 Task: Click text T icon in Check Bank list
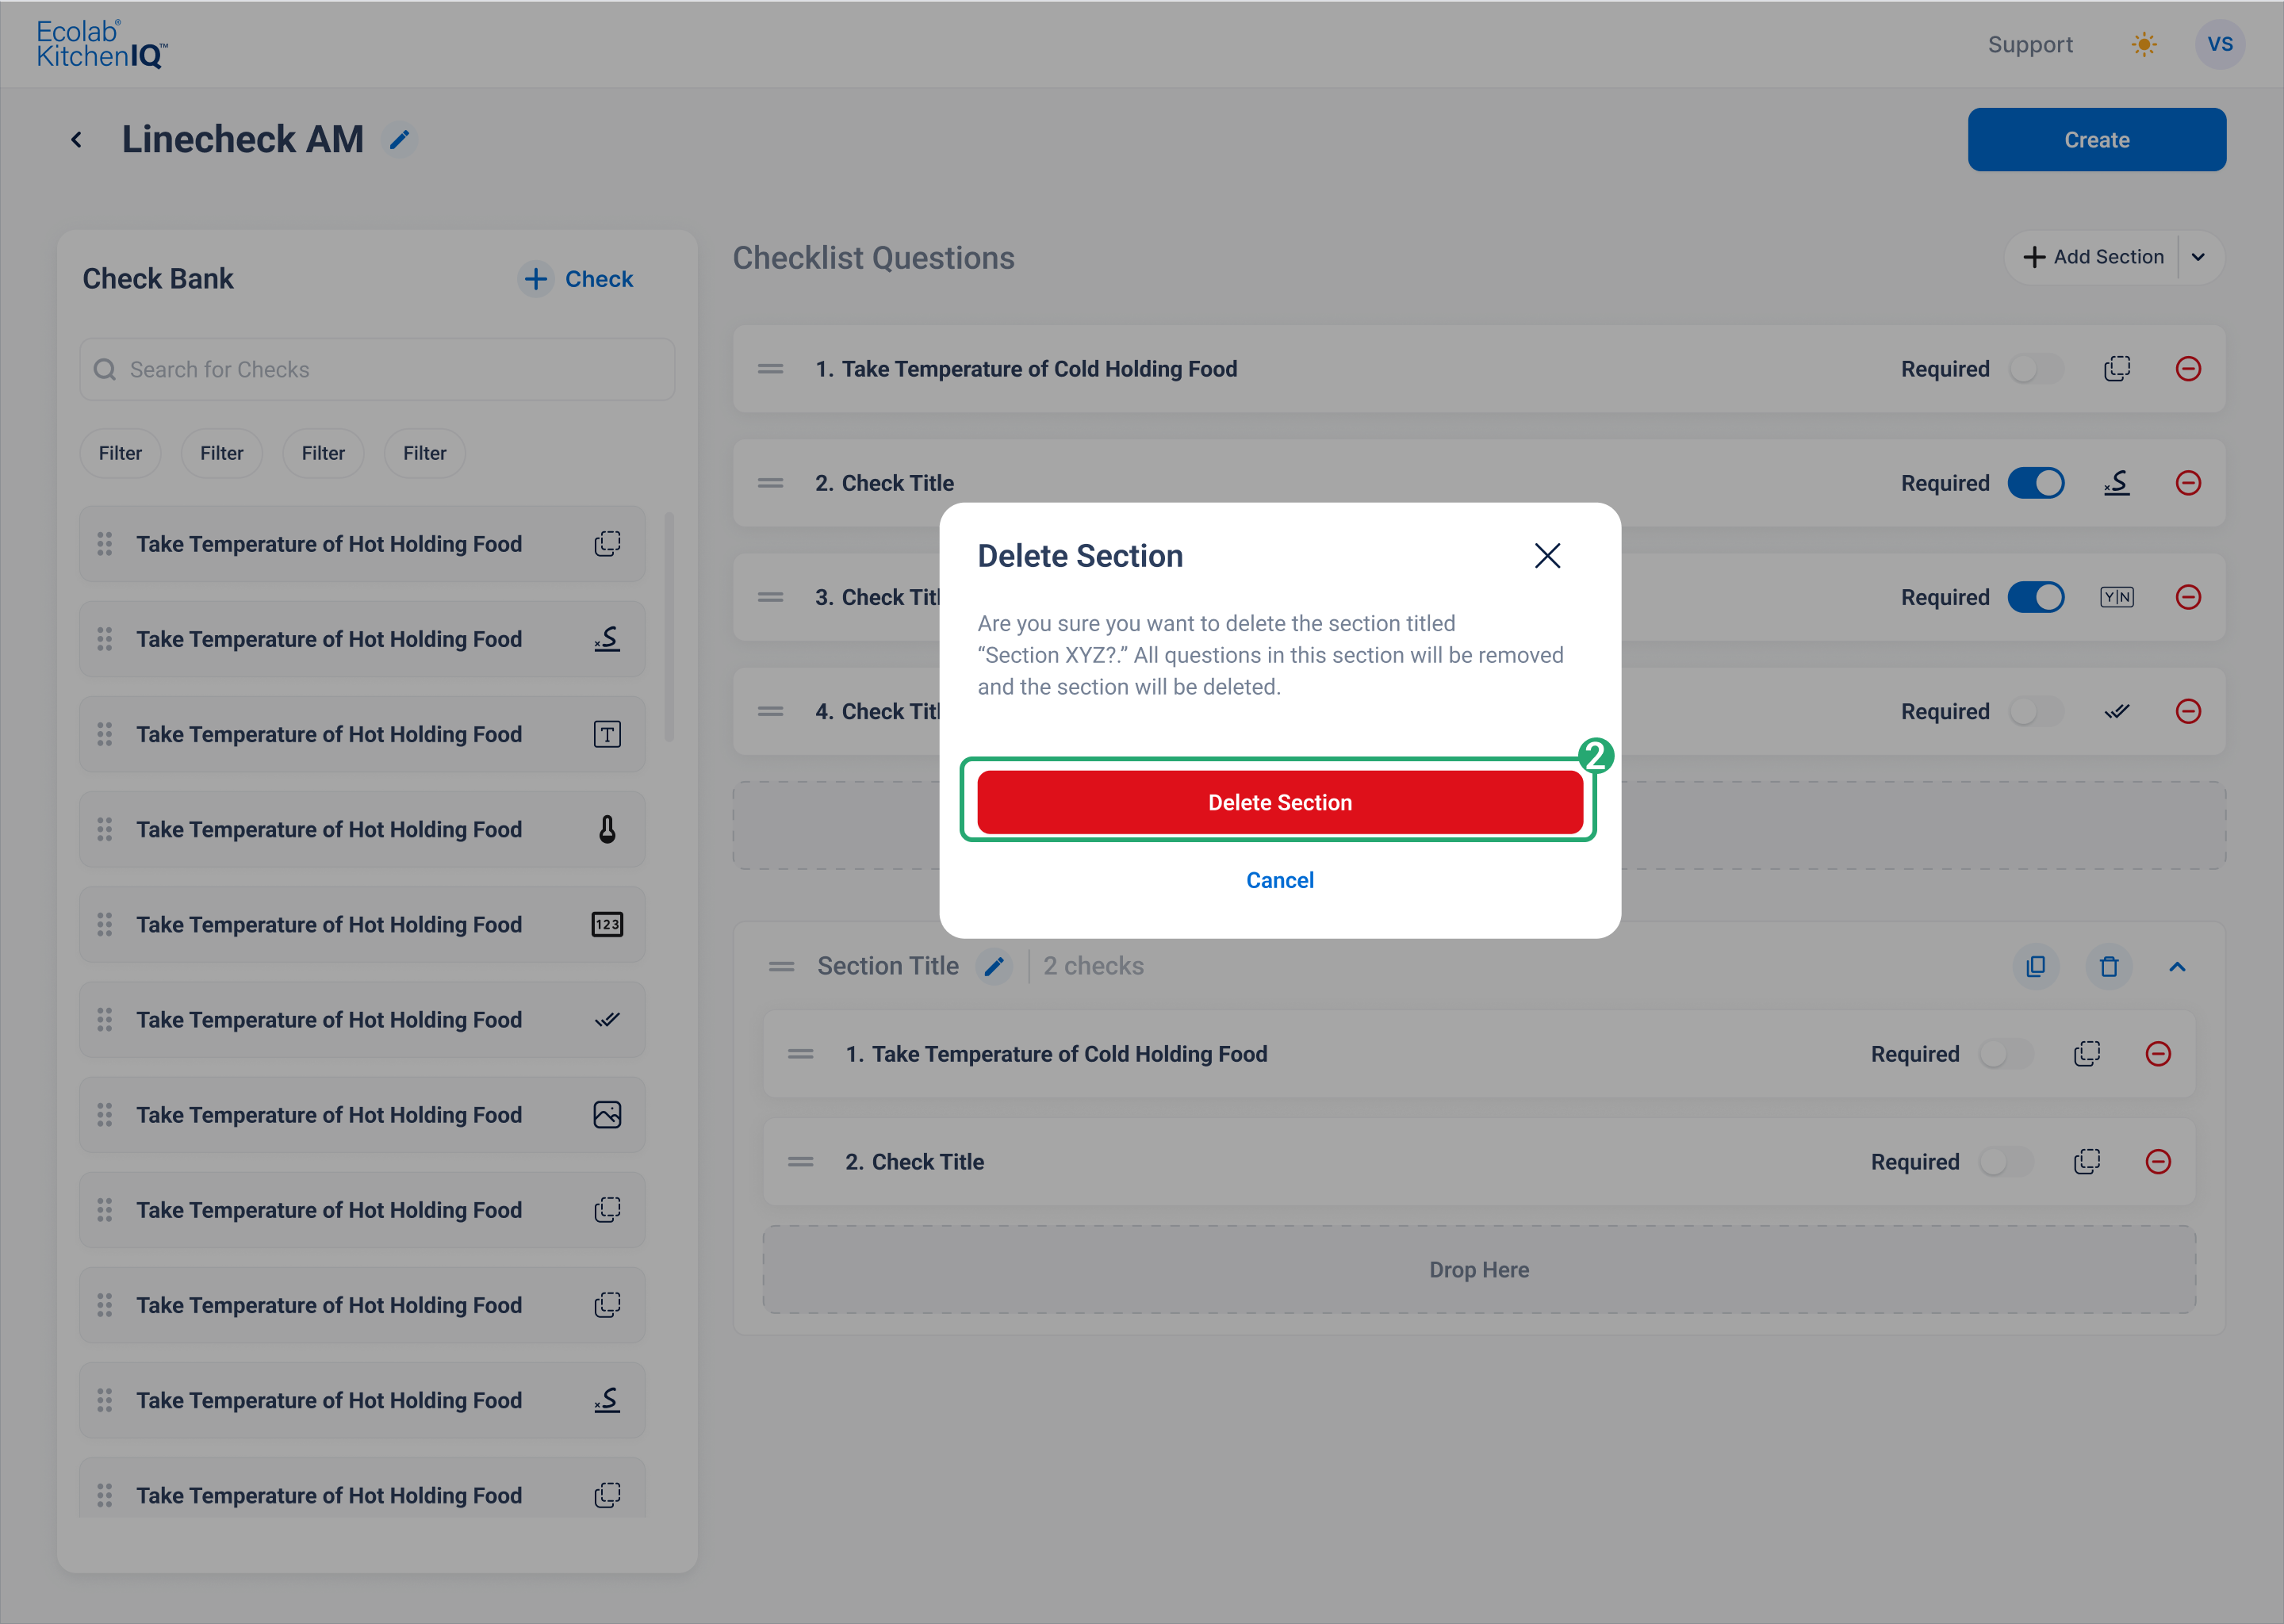coord(607,734)
